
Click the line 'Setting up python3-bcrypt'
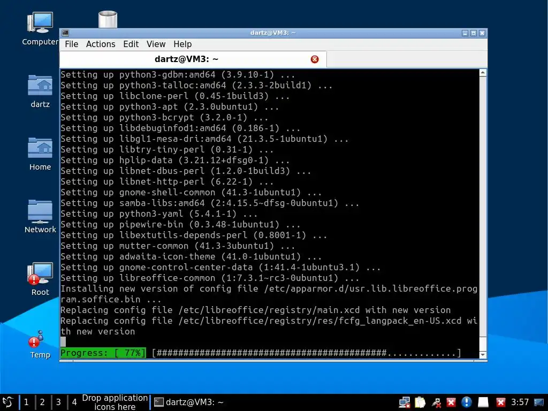coord(164,117)
